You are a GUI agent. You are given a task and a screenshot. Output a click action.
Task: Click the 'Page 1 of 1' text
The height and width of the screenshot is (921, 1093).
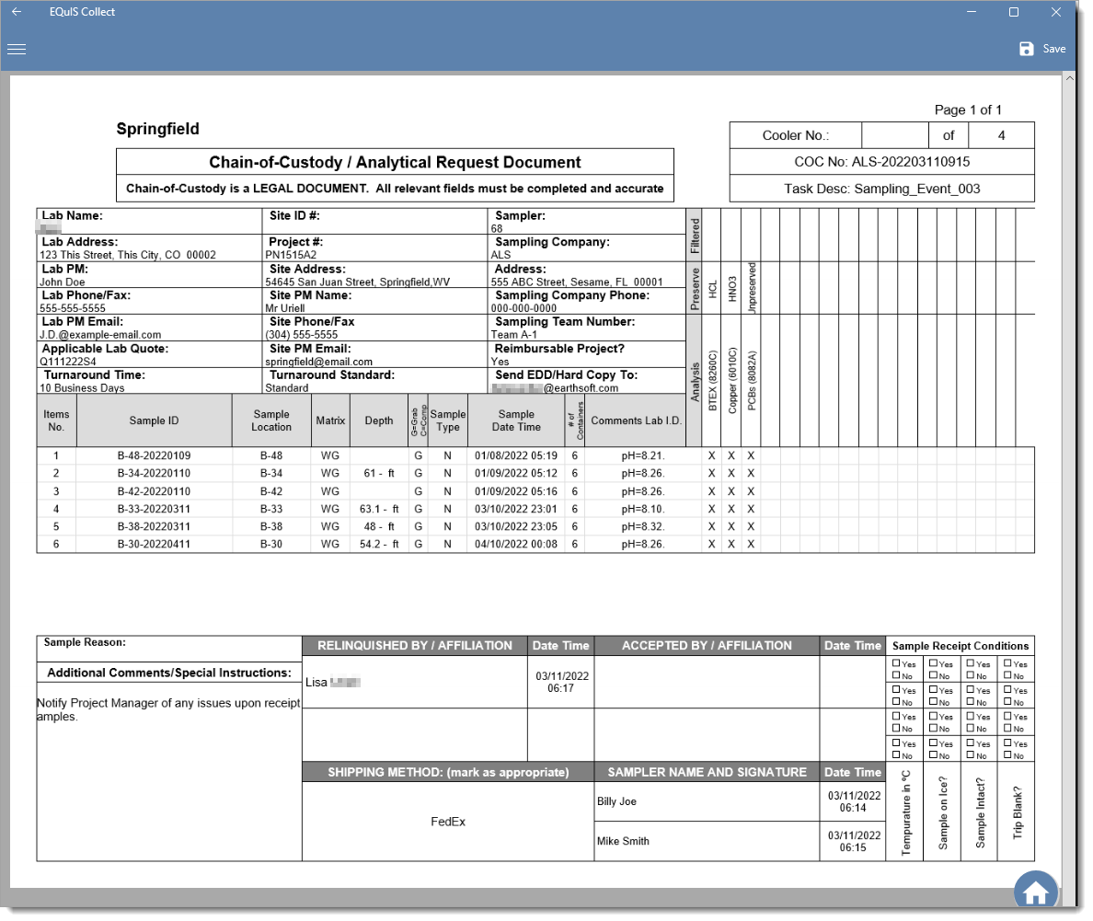tap(968, 109)
